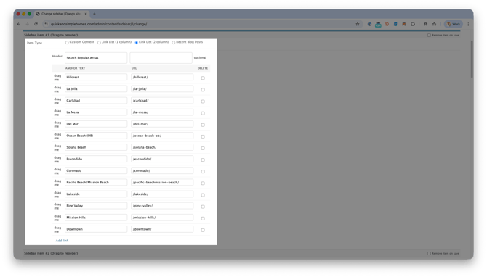Check delete box for La Jolla row

click(203, 90)
